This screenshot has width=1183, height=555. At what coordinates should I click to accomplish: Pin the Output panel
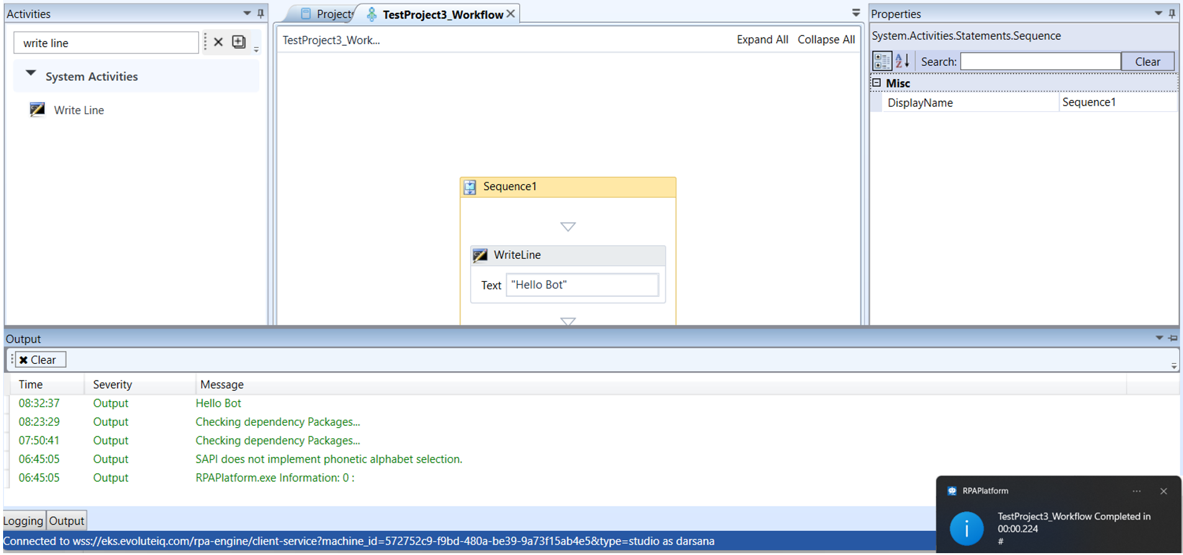[x=1172, y=338]
